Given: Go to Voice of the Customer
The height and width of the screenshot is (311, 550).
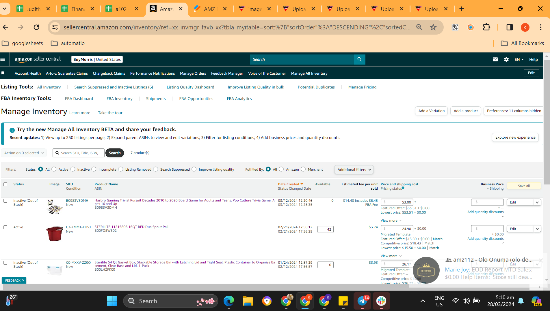Looking at the screenshot, I should coord(267,73).
